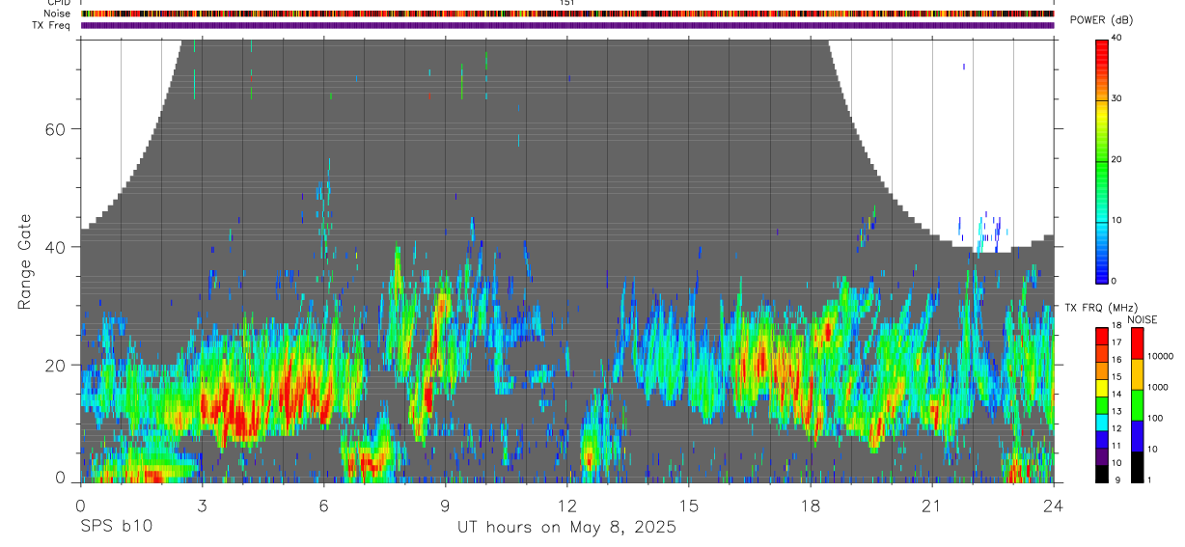Click the "POWER (dB)" legend title
This screenshot has height=547, width=1185.
[1102, 20]
